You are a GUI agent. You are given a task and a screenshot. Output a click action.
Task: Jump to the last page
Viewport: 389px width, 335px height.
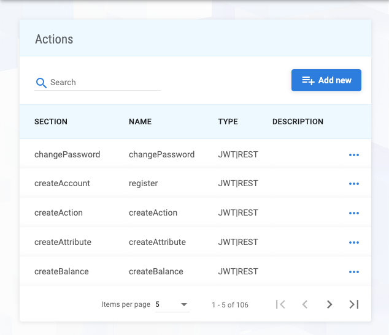click(354, 304)
